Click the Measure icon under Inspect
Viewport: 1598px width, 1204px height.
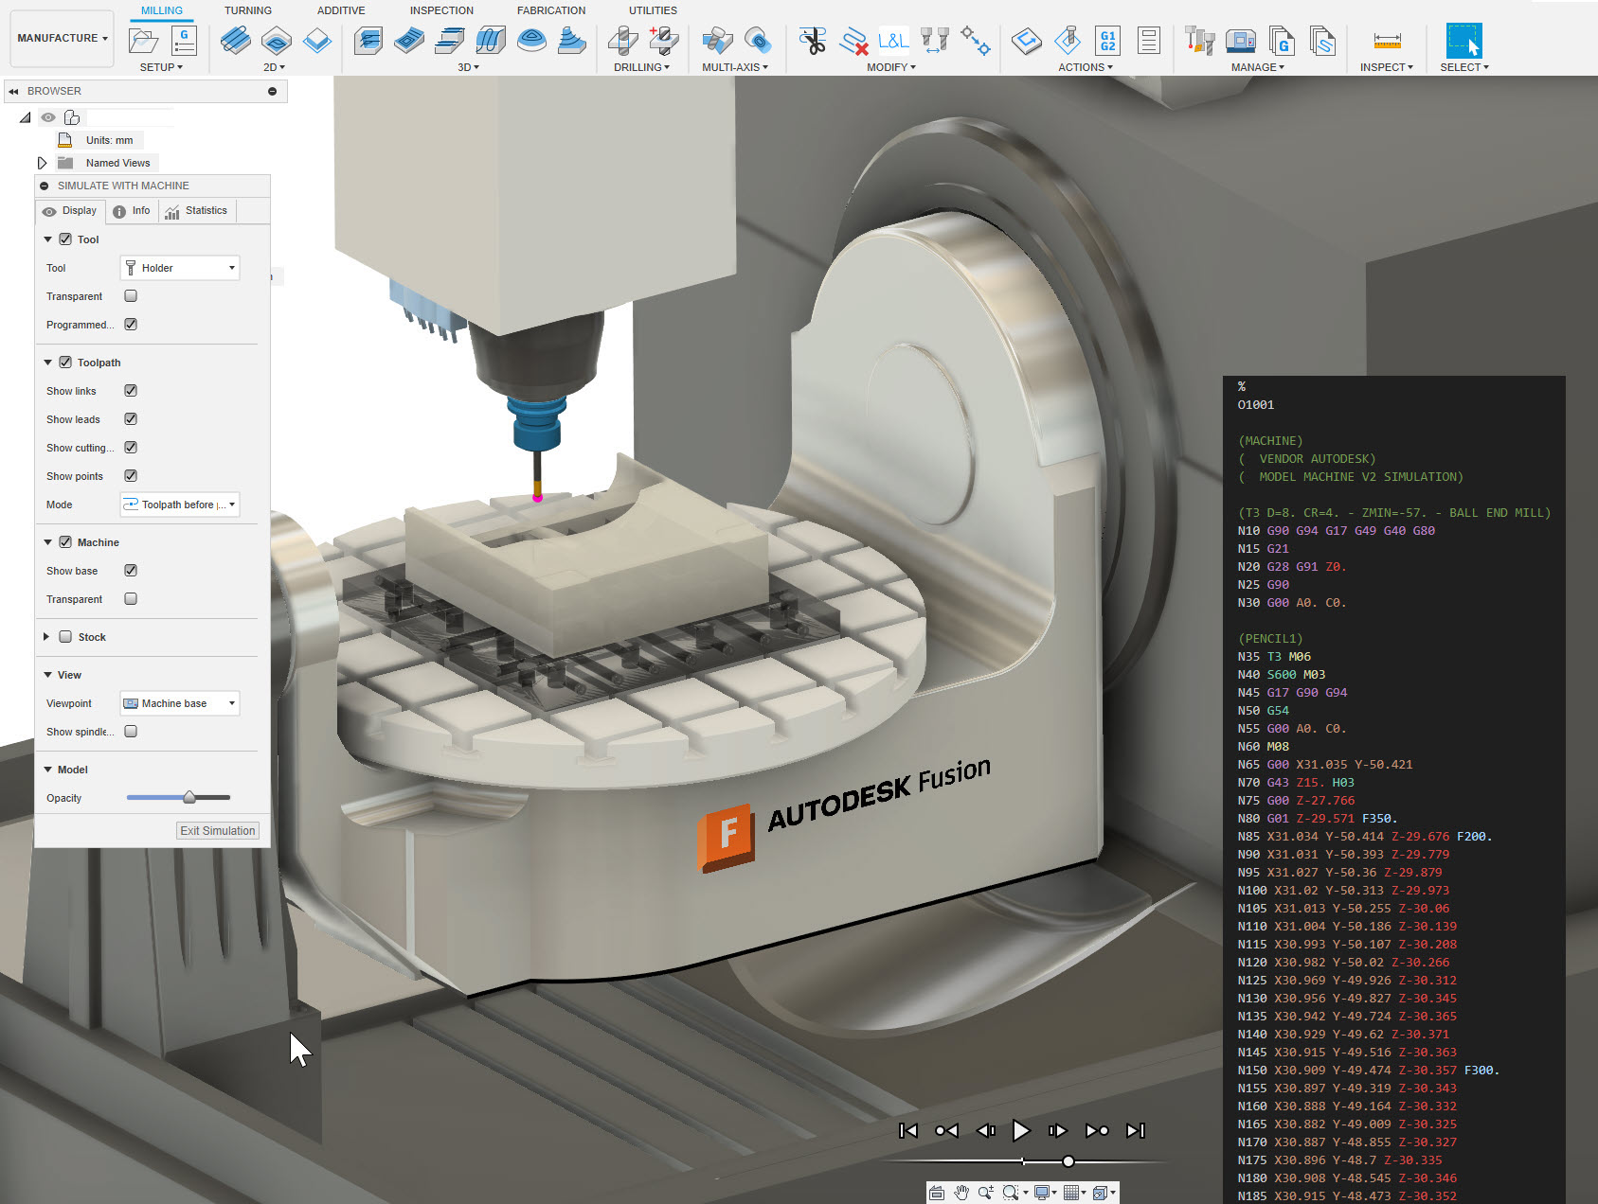[x=1386, y=41]
